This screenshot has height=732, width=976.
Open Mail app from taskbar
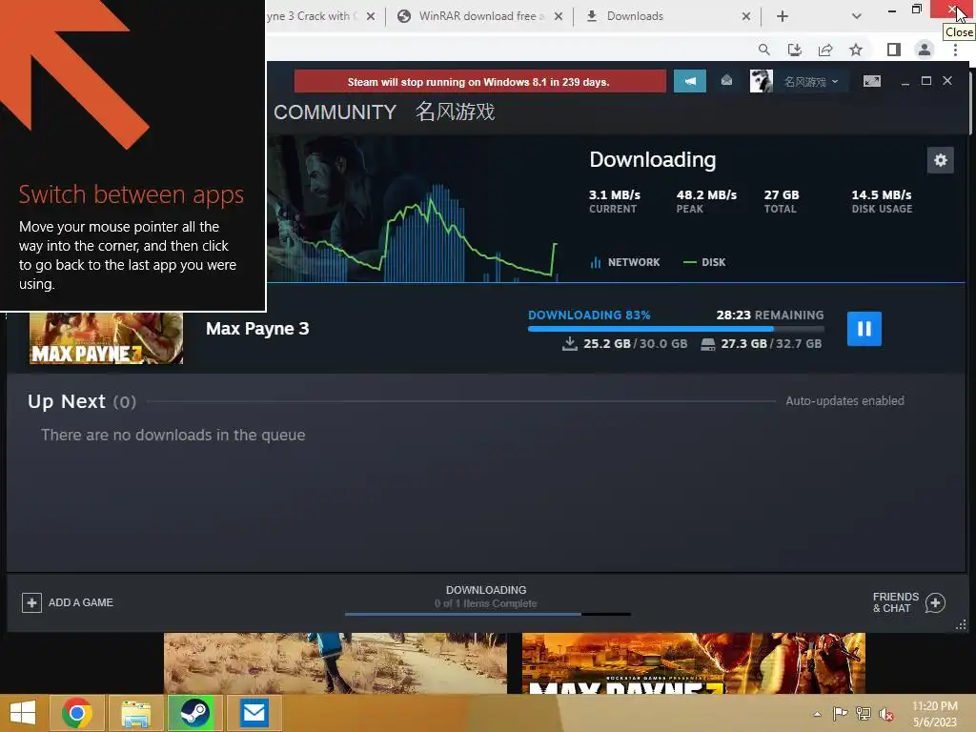click(254, 713)
